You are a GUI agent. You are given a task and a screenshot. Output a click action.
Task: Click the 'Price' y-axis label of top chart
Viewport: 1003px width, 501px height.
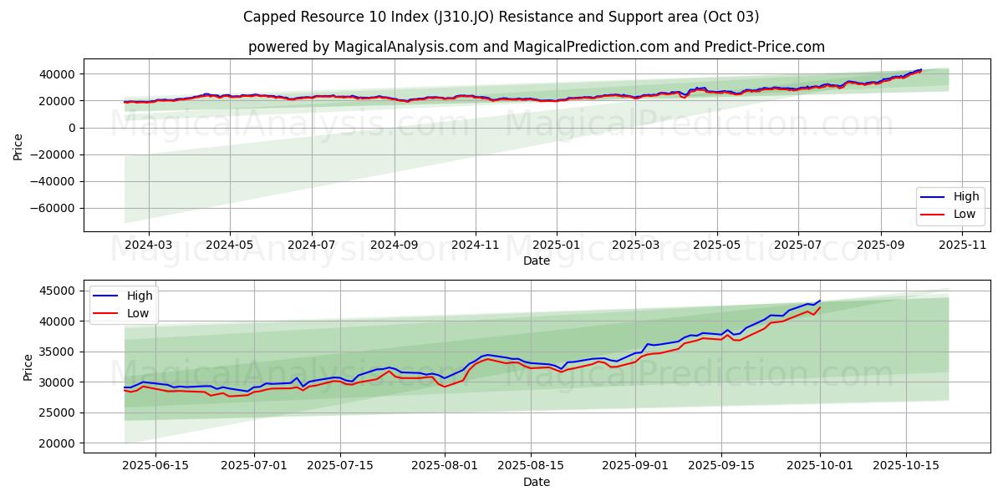pos(18,145)
